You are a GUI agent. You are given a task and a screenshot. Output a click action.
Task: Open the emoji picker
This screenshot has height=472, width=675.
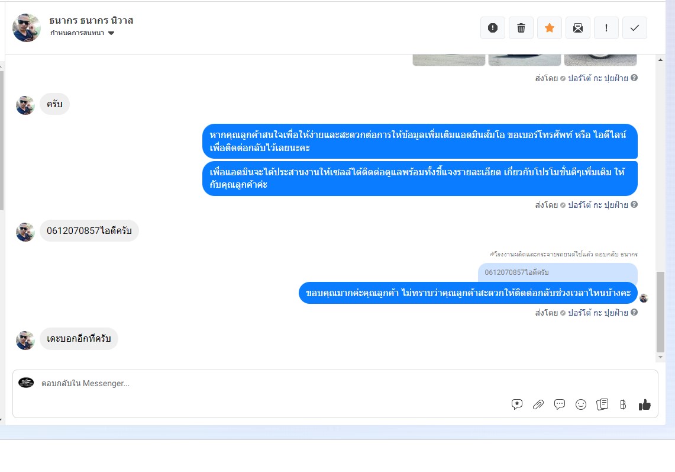pos(581,404)
